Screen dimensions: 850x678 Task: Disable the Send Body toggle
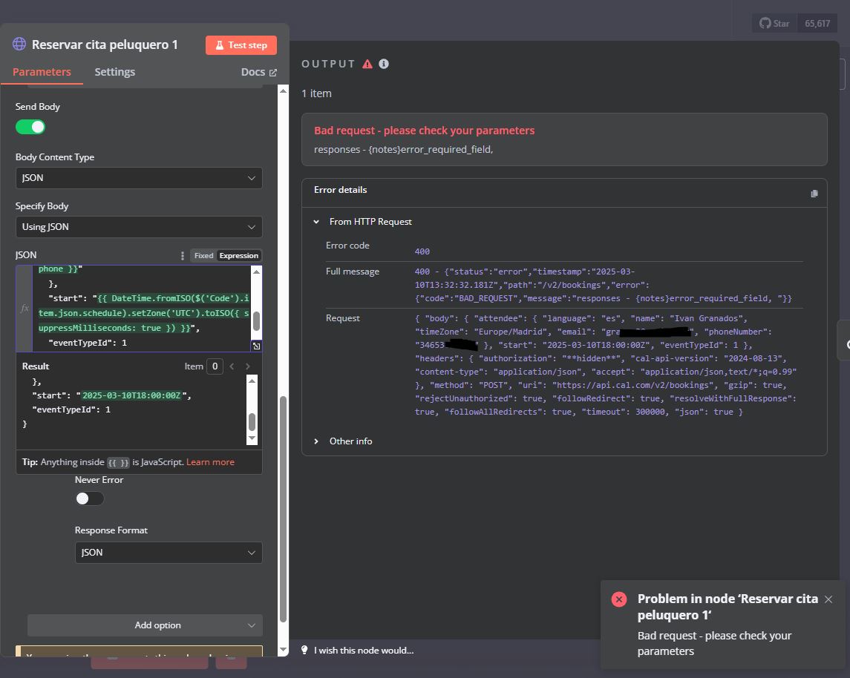point(30,127)
